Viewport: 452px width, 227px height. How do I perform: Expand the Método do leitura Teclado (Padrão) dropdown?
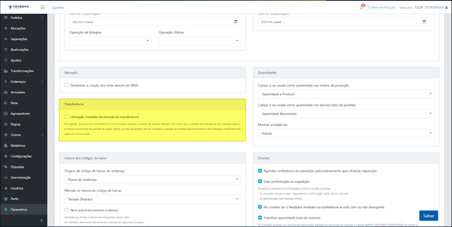click(x=152, y=199)
